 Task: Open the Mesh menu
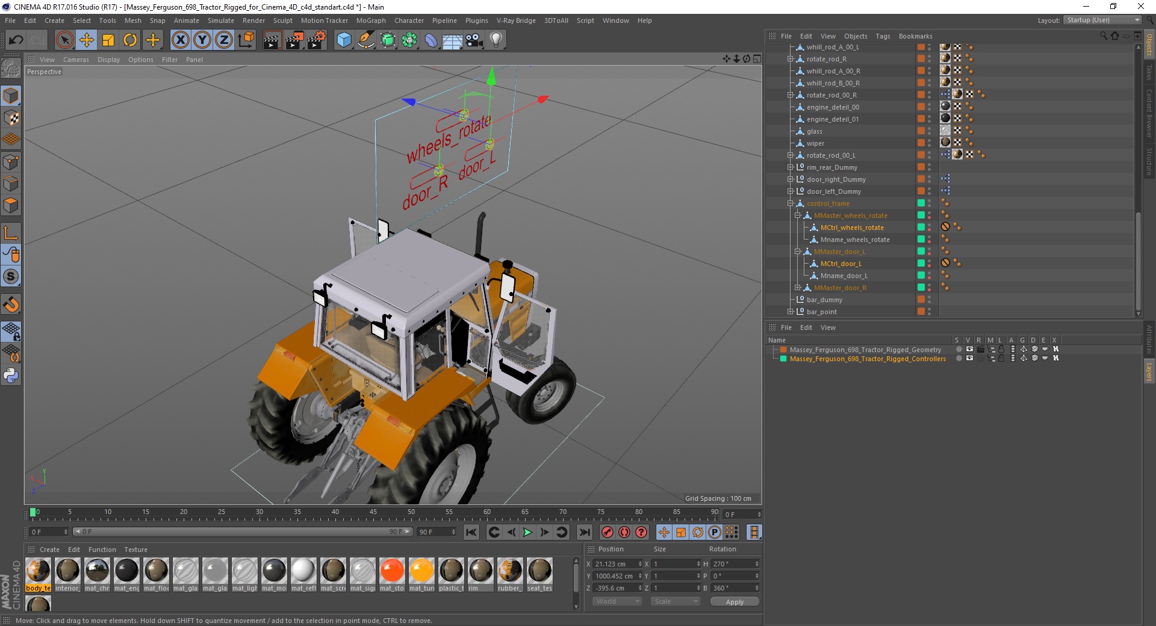tap(132, 20)
